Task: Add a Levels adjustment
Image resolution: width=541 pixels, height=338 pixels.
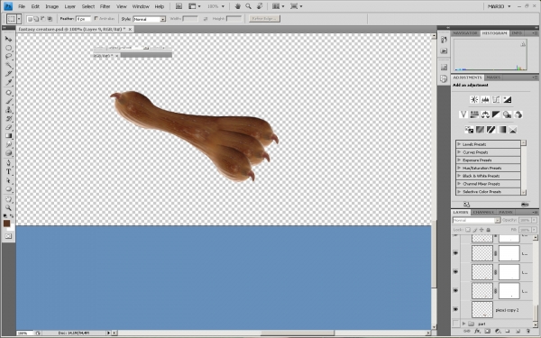Action: pyautogui.click(x=485, y=100)
